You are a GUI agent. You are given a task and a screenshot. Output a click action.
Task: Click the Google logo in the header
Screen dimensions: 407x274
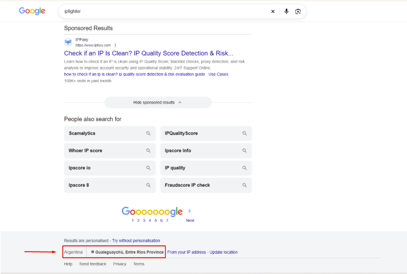pyautogui.click(x=32, y=11)
